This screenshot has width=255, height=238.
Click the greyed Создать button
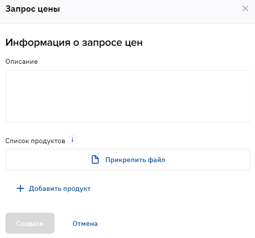(30, 223)
